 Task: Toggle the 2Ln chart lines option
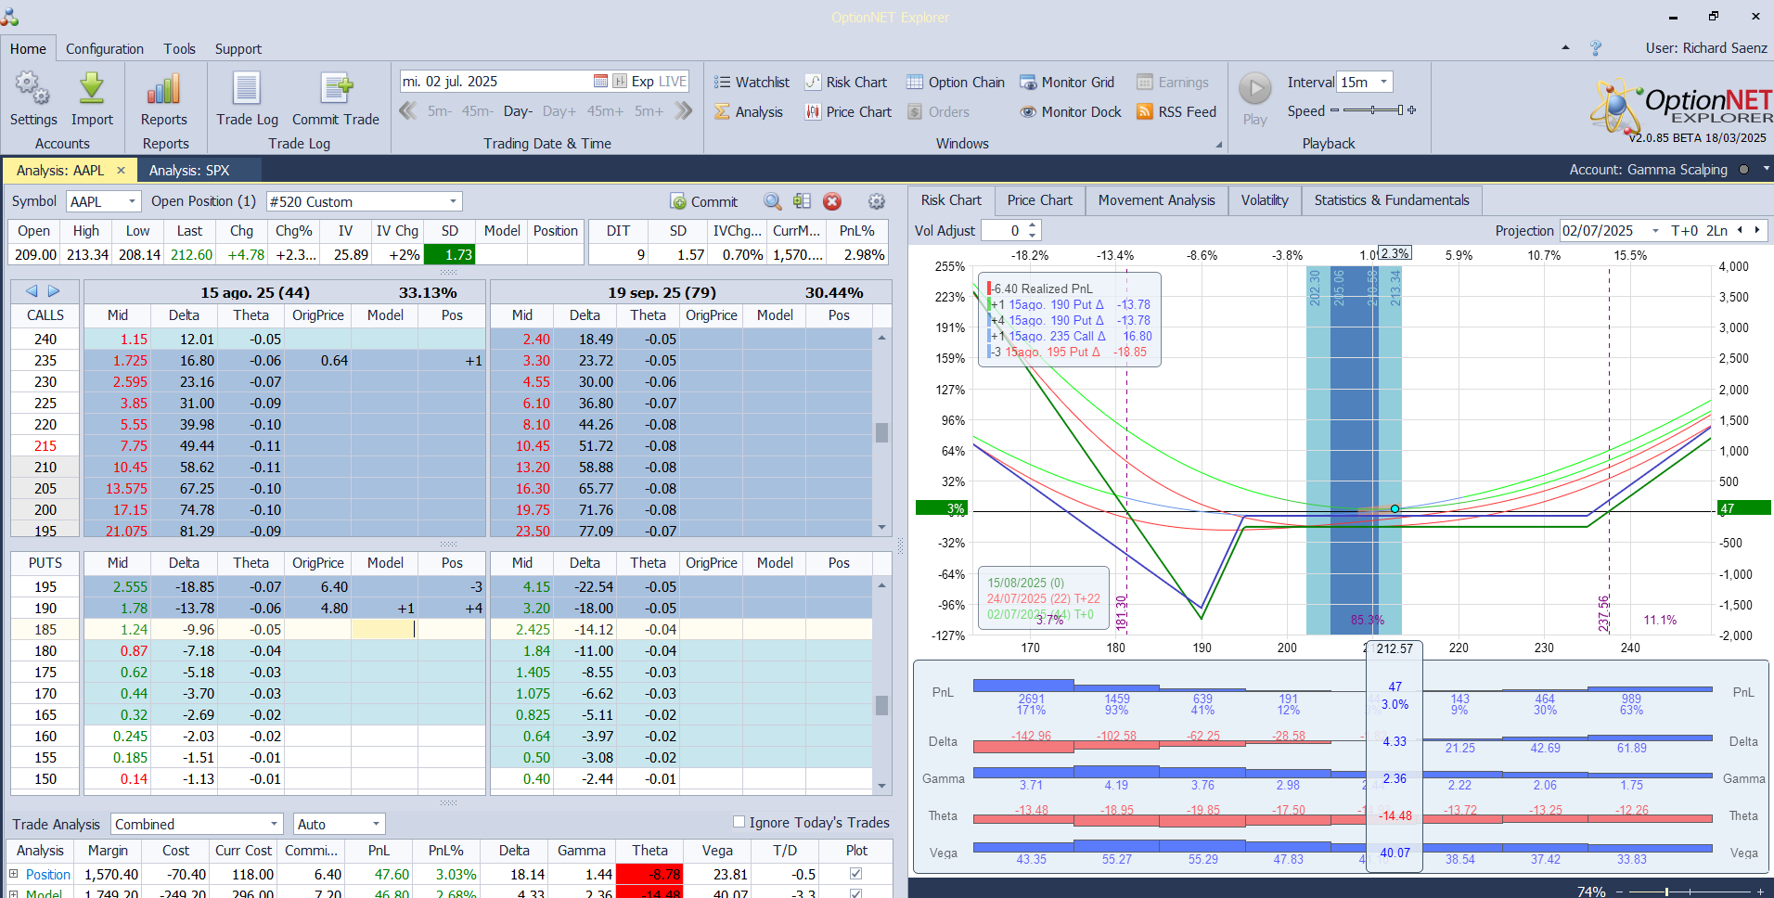tap(1716, 230)
